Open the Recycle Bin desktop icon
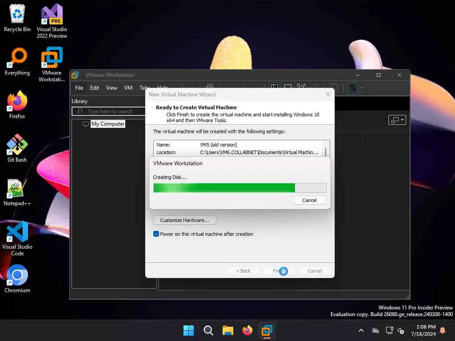This screenshot has height=341, width=455. [x=17, y=18]
